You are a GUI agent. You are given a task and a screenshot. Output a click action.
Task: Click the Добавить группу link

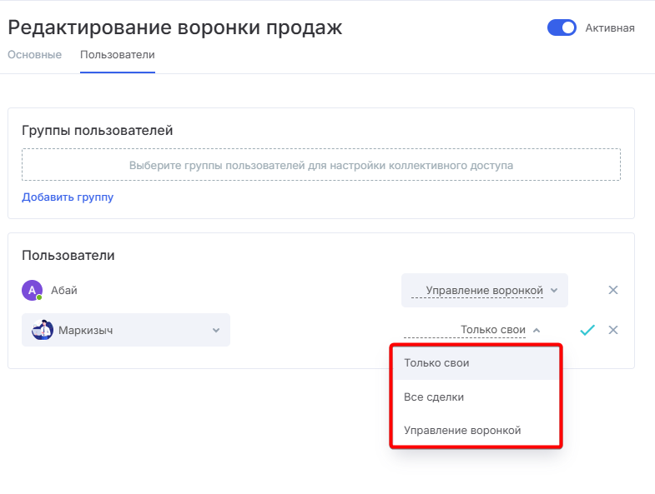tap(68, 197)
